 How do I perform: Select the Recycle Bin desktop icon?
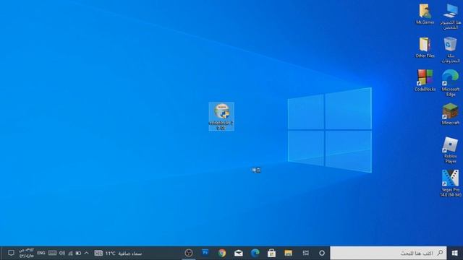[x=450, y=50]
